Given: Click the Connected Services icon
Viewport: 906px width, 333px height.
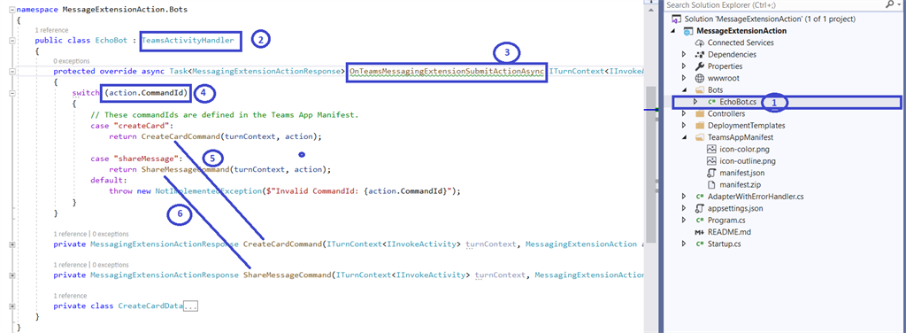Looking at the screenshot, I should pos(699,43).
